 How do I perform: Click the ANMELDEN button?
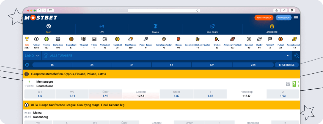pyautogui.click(x=283, y=18)
